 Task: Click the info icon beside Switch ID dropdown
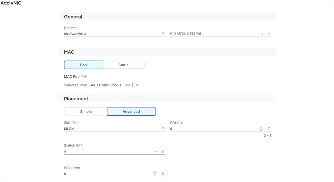(163, 152)
